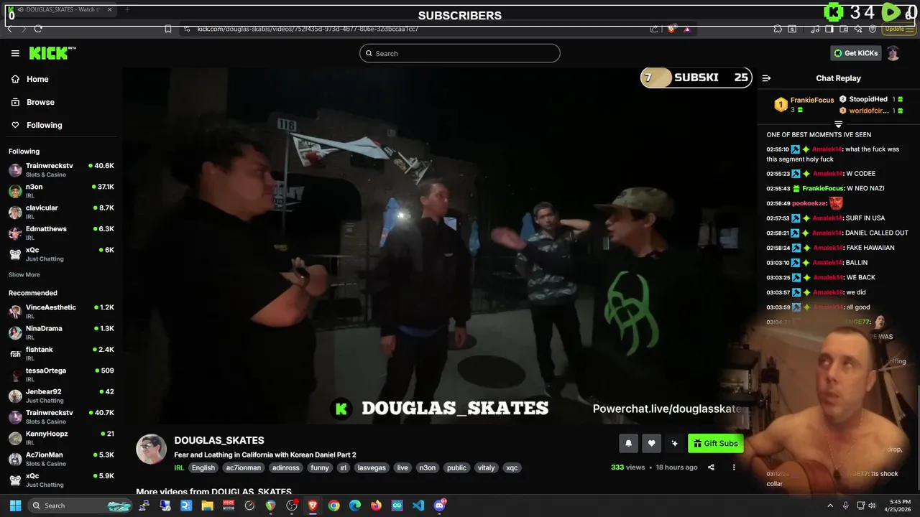Image resolution: width=920 pixels, height=517 pixels.
Task: Open n3on channel in Following list
Action: (61, 190)
